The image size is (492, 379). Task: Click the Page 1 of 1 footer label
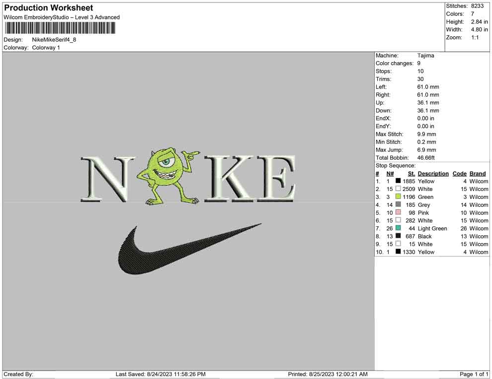tap(474, 374)
